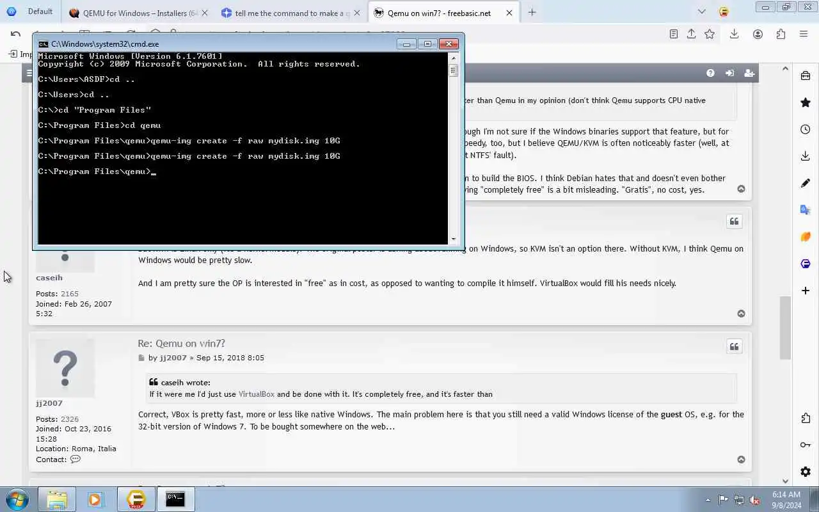Close the Qemu on win7 tab
Image resolution: width=819 pixels, height=512 pixels.
[x=509, y=12]
